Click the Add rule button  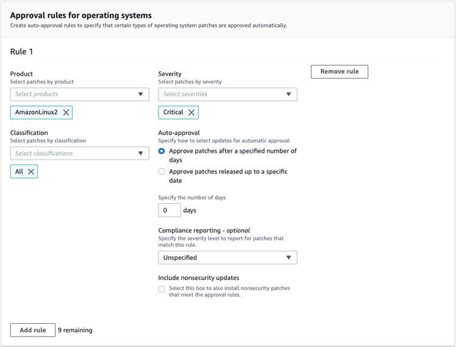click(x=33, y=330)
